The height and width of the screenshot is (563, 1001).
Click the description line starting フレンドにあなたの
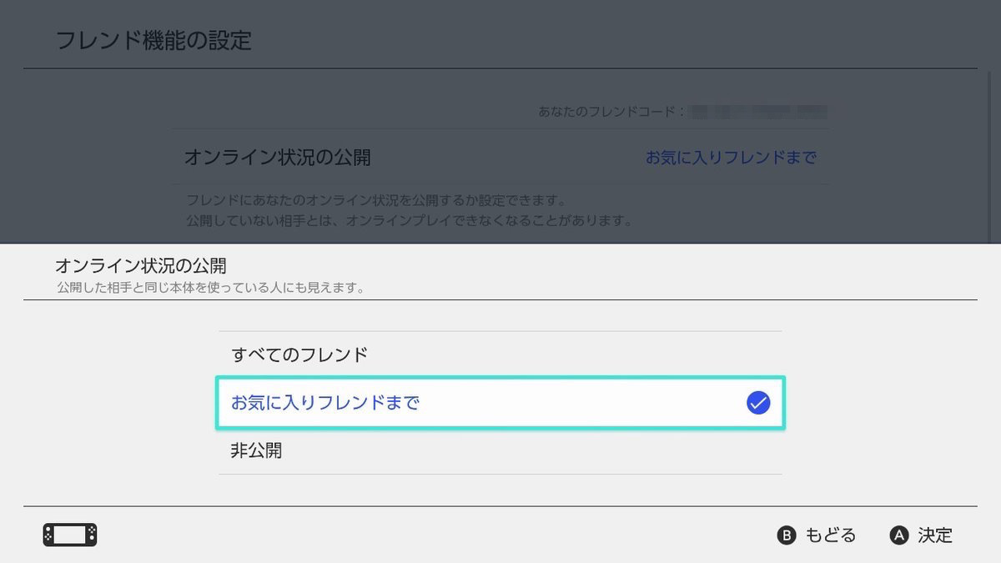[375, 201]
